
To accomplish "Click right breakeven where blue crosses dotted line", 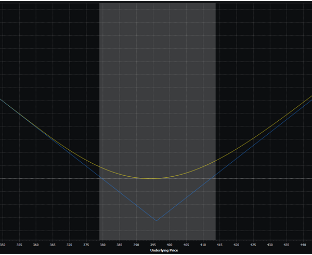I will point(215,178).
